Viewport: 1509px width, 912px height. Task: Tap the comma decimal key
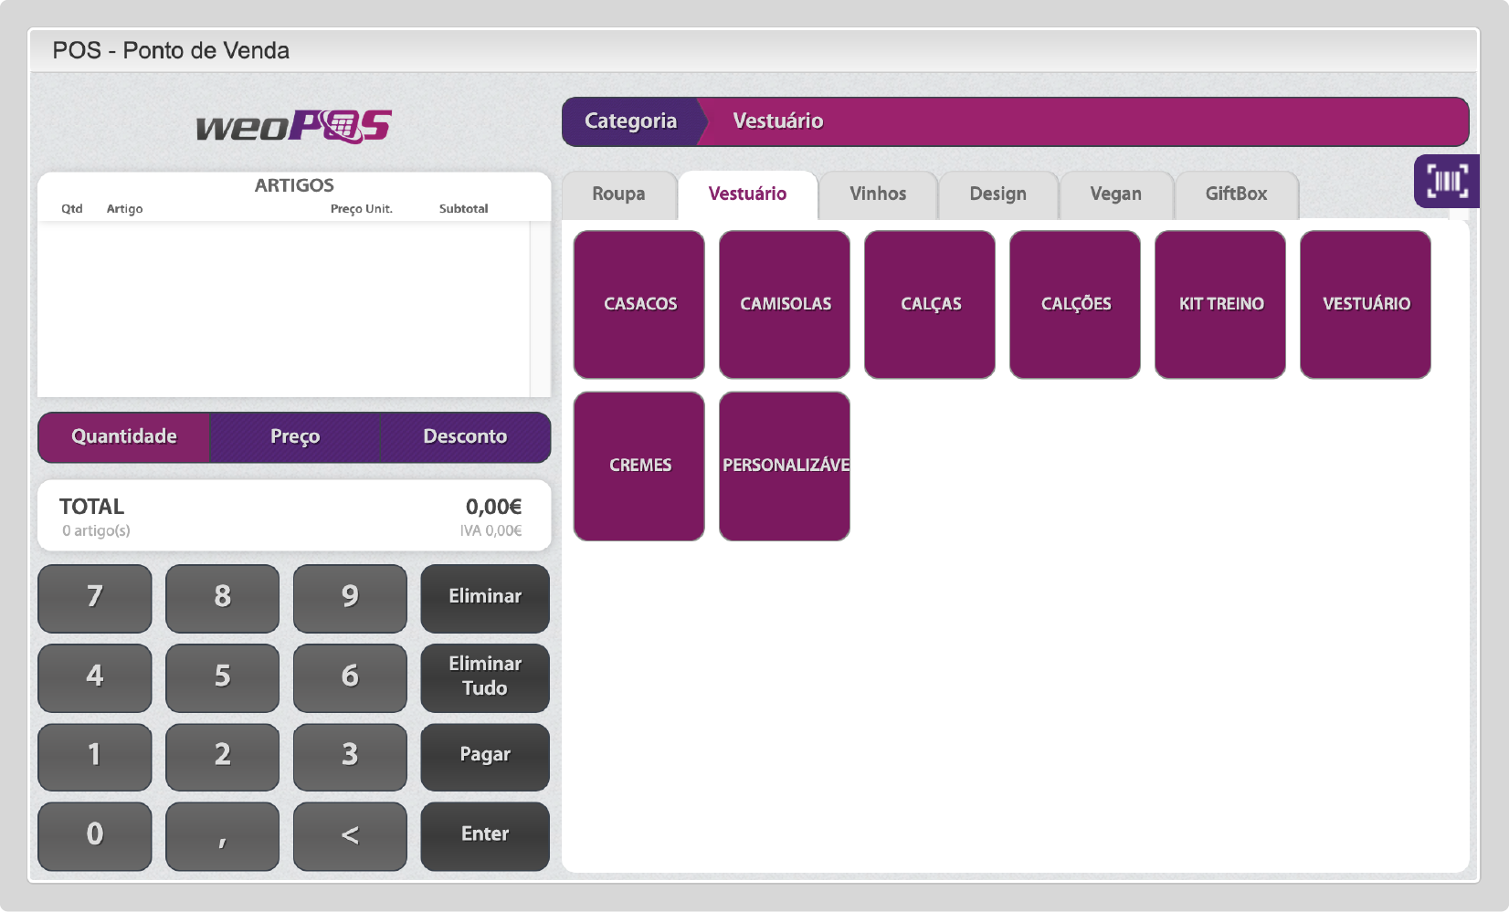click(222, 836)
